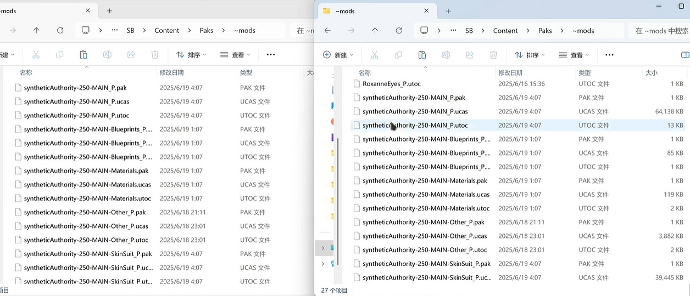Click Delete trash icon in right window
Screen dimensions: 690x296
pos(493,55)
